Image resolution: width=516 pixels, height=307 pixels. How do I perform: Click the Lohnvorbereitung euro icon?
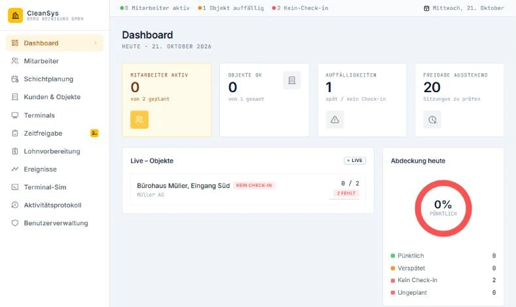coord(15,152)
